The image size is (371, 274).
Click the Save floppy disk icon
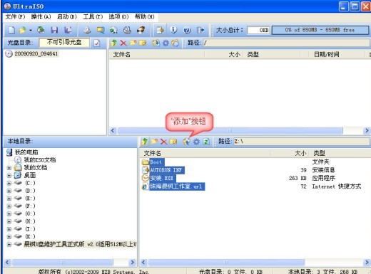(54, 30)
